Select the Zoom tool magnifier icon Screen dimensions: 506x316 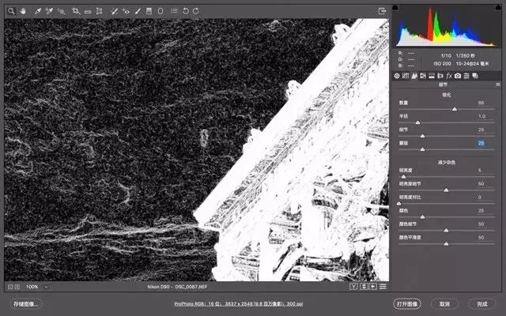pos(11,11)
